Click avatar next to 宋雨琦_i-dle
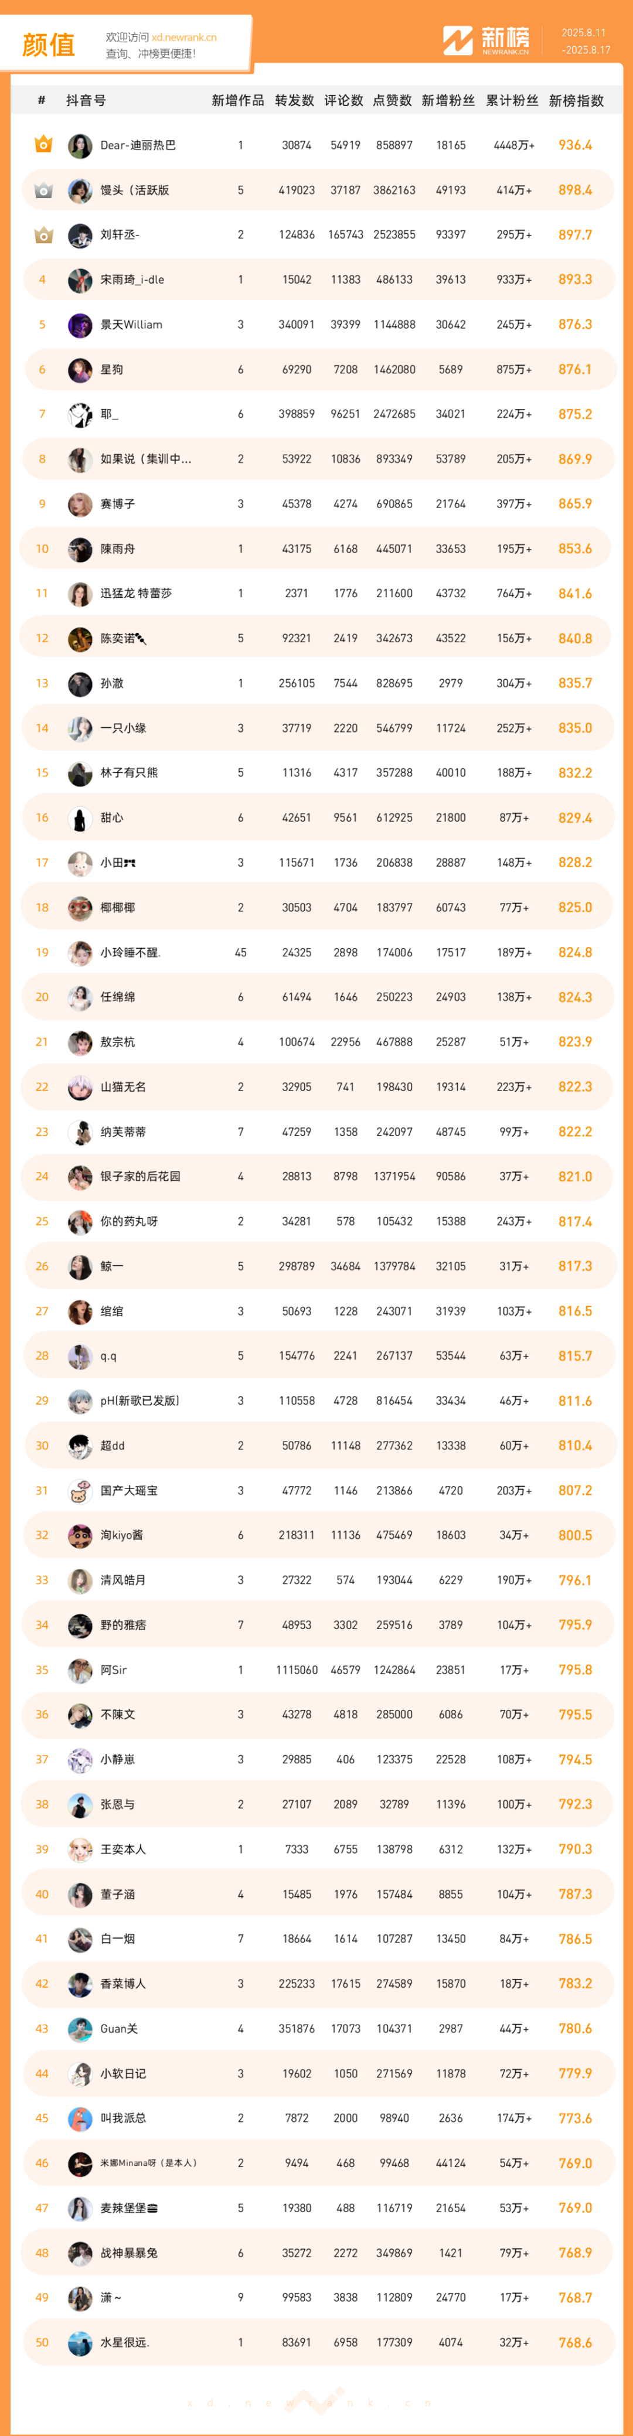The image size is (633, 2436). 80,280
